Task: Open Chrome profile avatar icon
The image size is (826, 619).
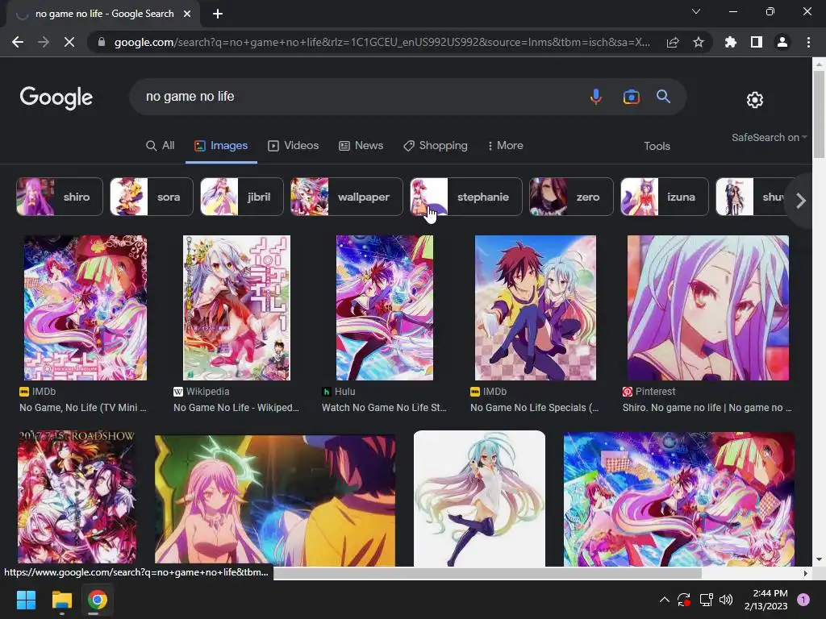Action: (782, 42)
